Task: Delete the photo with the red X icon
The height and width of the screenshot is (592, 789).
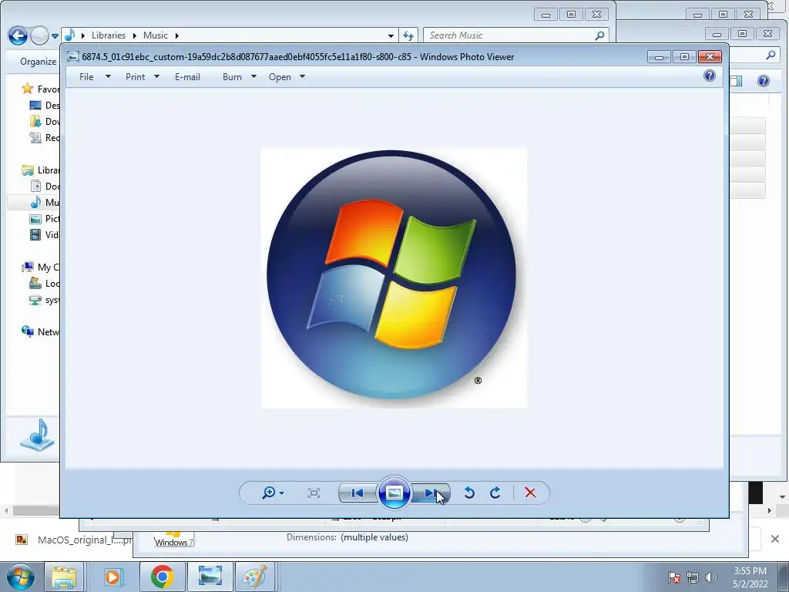Action: [x=530, y=493]
